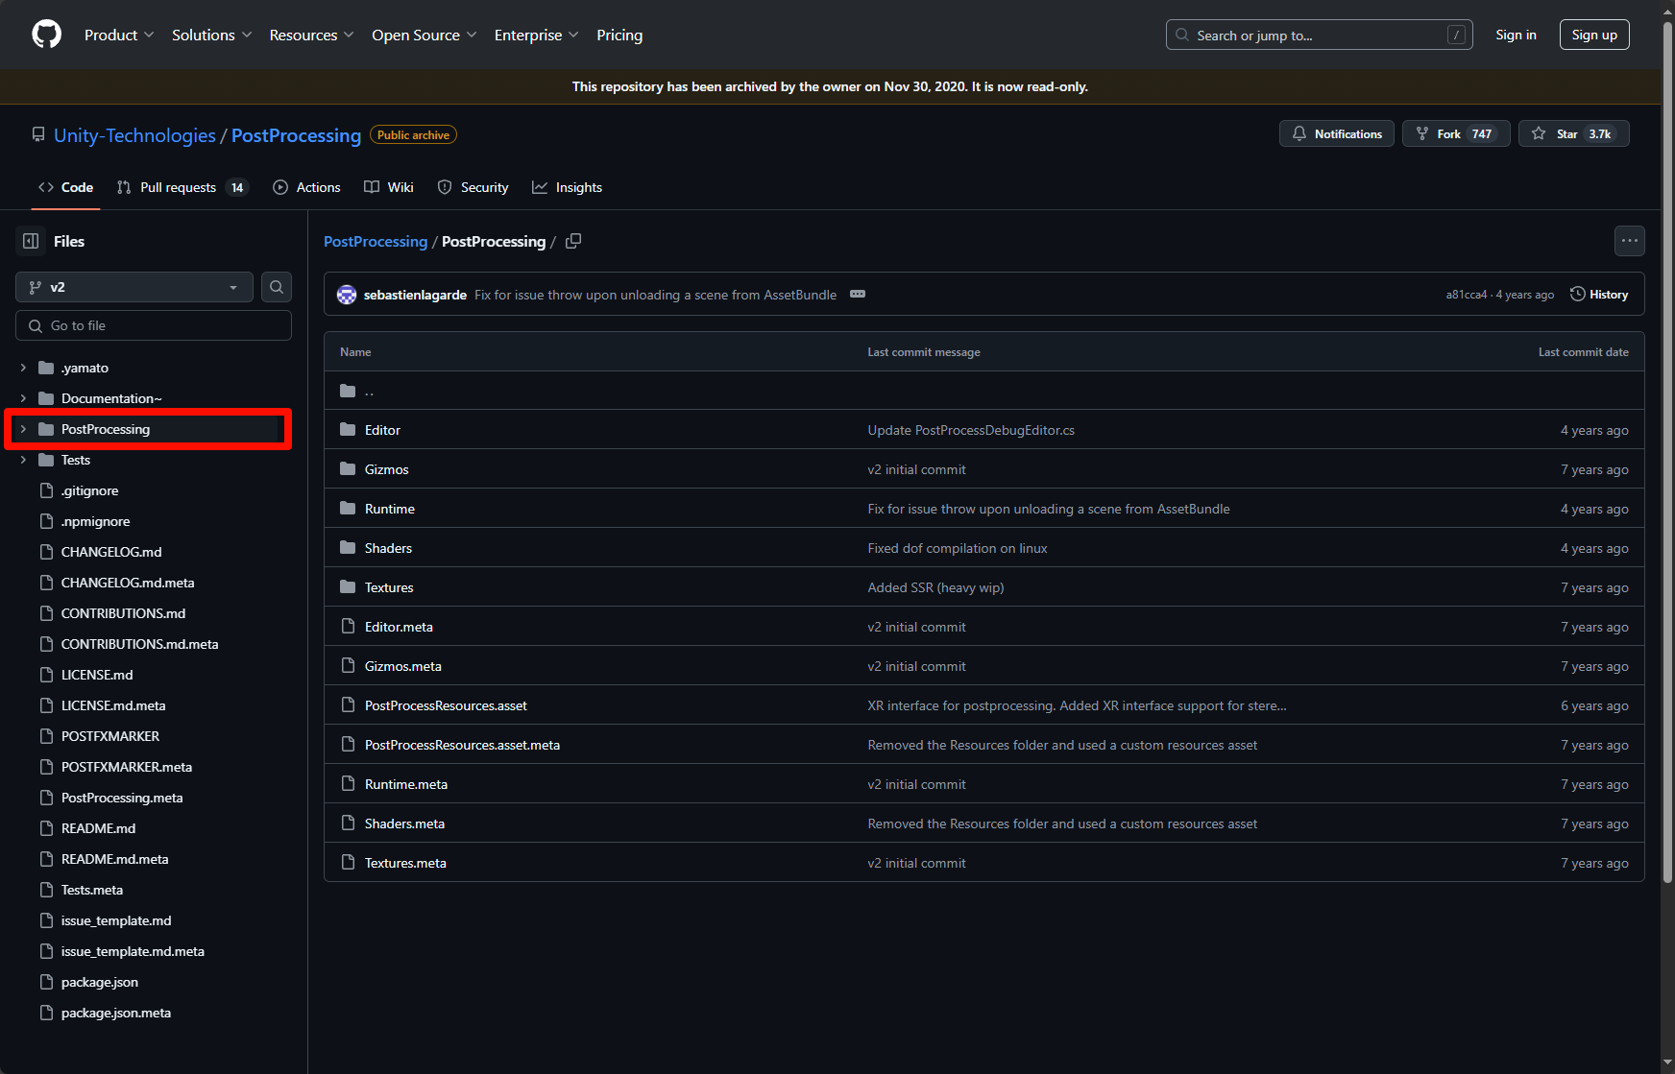The image size is (1675, 1074).
Task: Open the Enterprise menu dropdown
Action: click(536, 35)
